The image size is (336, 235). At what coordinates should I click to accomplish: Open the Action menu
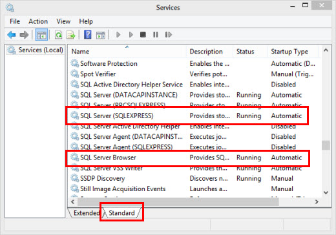tap(38, 21)
